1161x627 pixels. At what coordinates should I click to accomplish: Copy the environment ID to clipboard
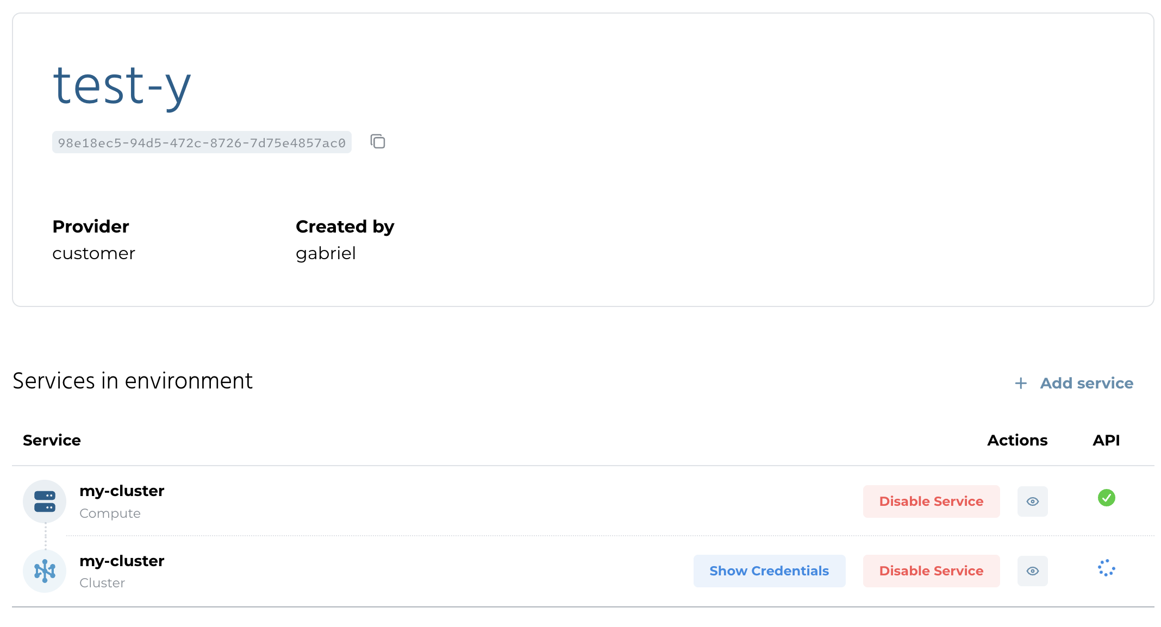pos(378,142)
